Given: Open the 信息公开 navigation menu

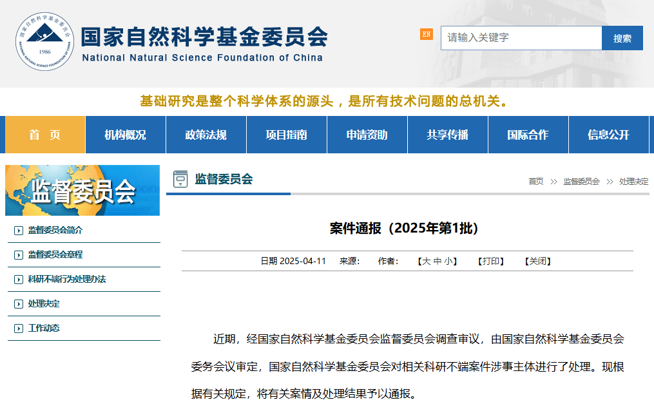Looking at the screenshot, I should 608,135.
